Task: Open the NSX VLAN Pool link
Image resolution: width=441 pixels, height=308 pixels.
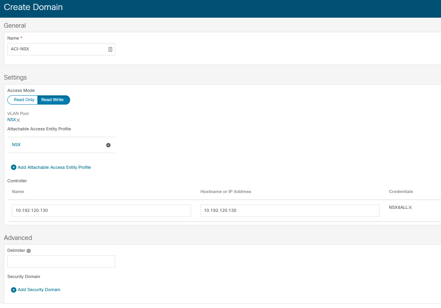Action: tap(12, 120)
